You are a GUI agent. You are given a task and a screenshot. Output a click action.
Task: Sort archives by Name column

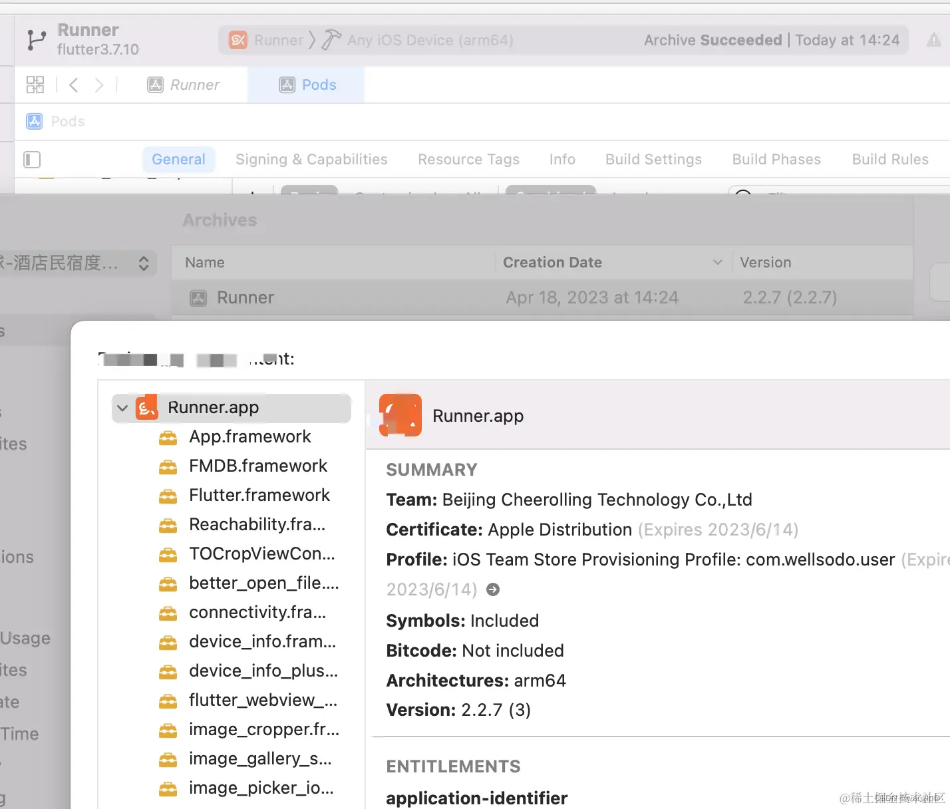(x=333, y=262)
